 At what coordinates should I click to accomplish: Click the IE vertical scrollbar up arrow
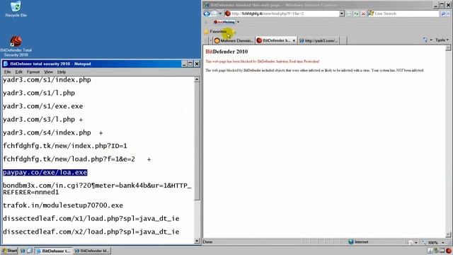click(x=448, y=48)
